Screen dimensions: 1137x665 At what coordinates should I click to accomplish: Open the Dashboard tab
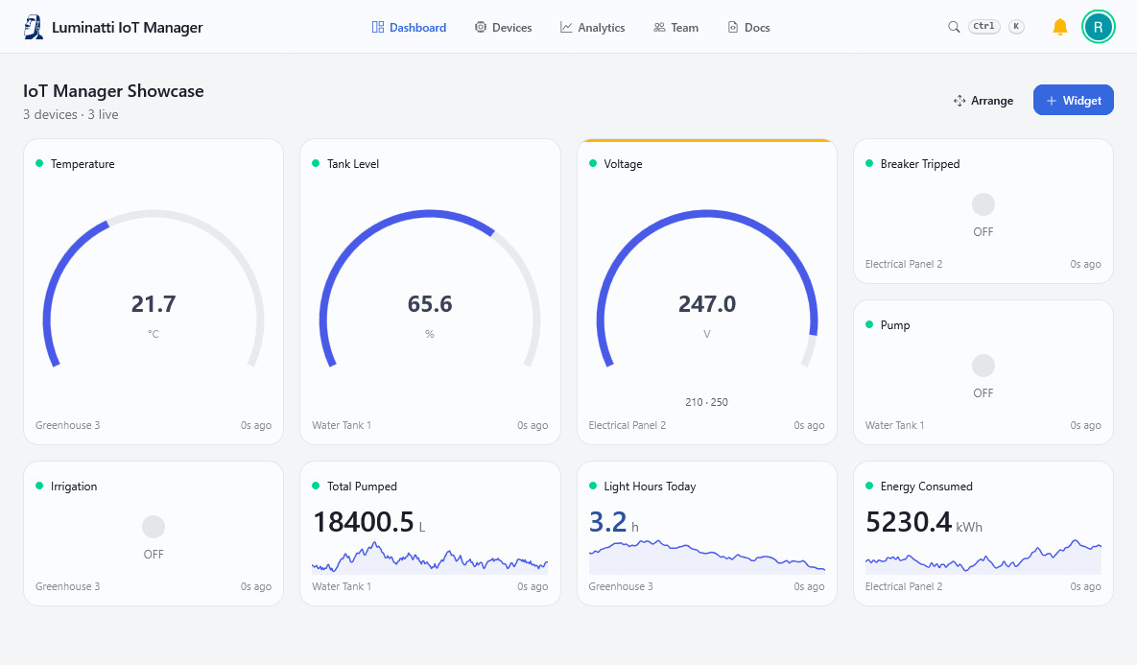coord(409,27)
